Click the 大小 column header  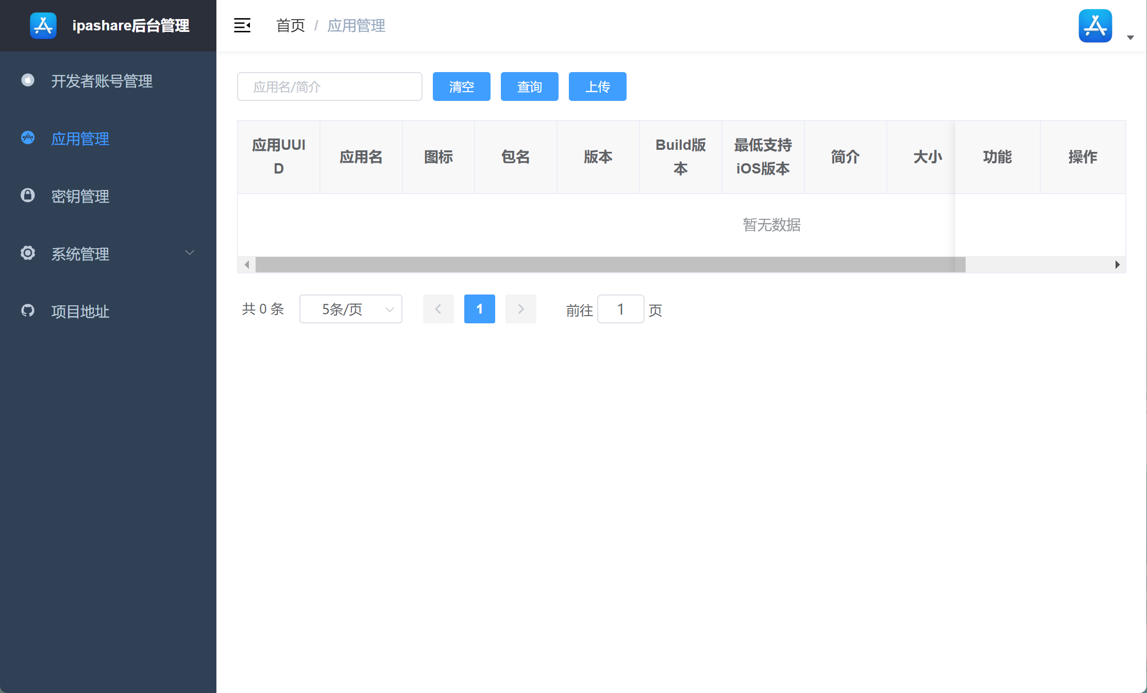(921, 157)
